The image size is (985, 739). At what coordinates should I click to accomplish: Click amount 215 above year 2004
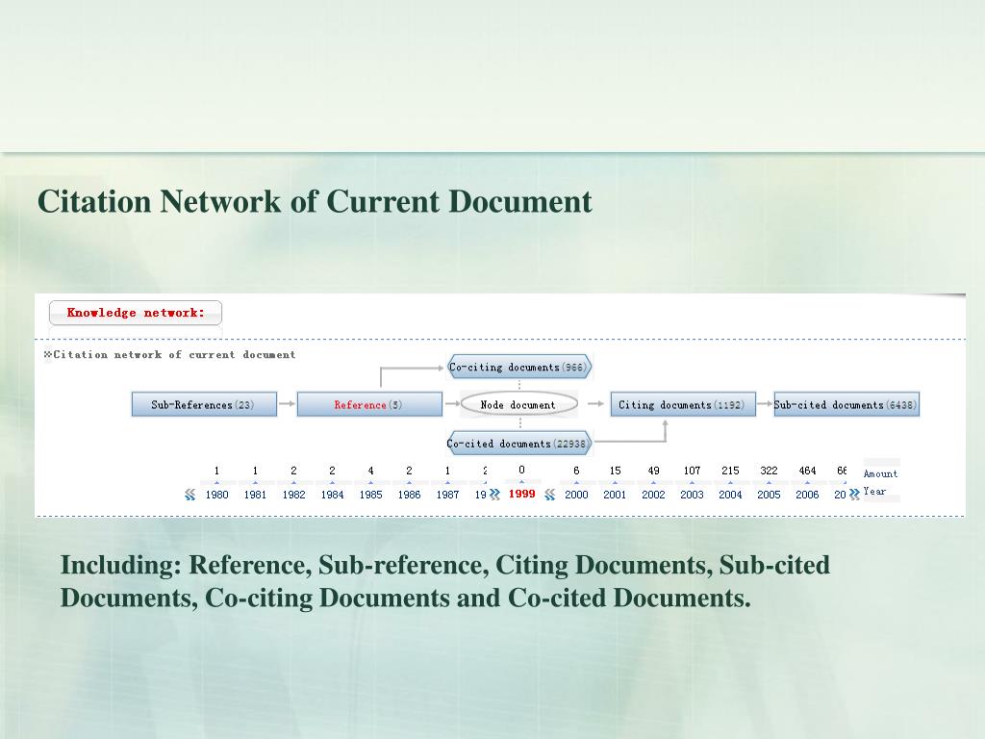(x=730, y=471)
